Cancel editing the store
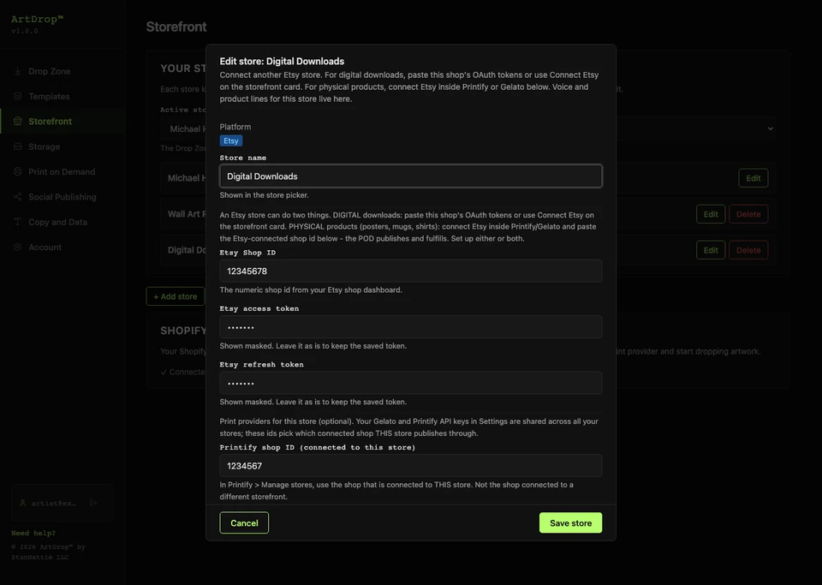822x585 pixels. coord(244,523)
